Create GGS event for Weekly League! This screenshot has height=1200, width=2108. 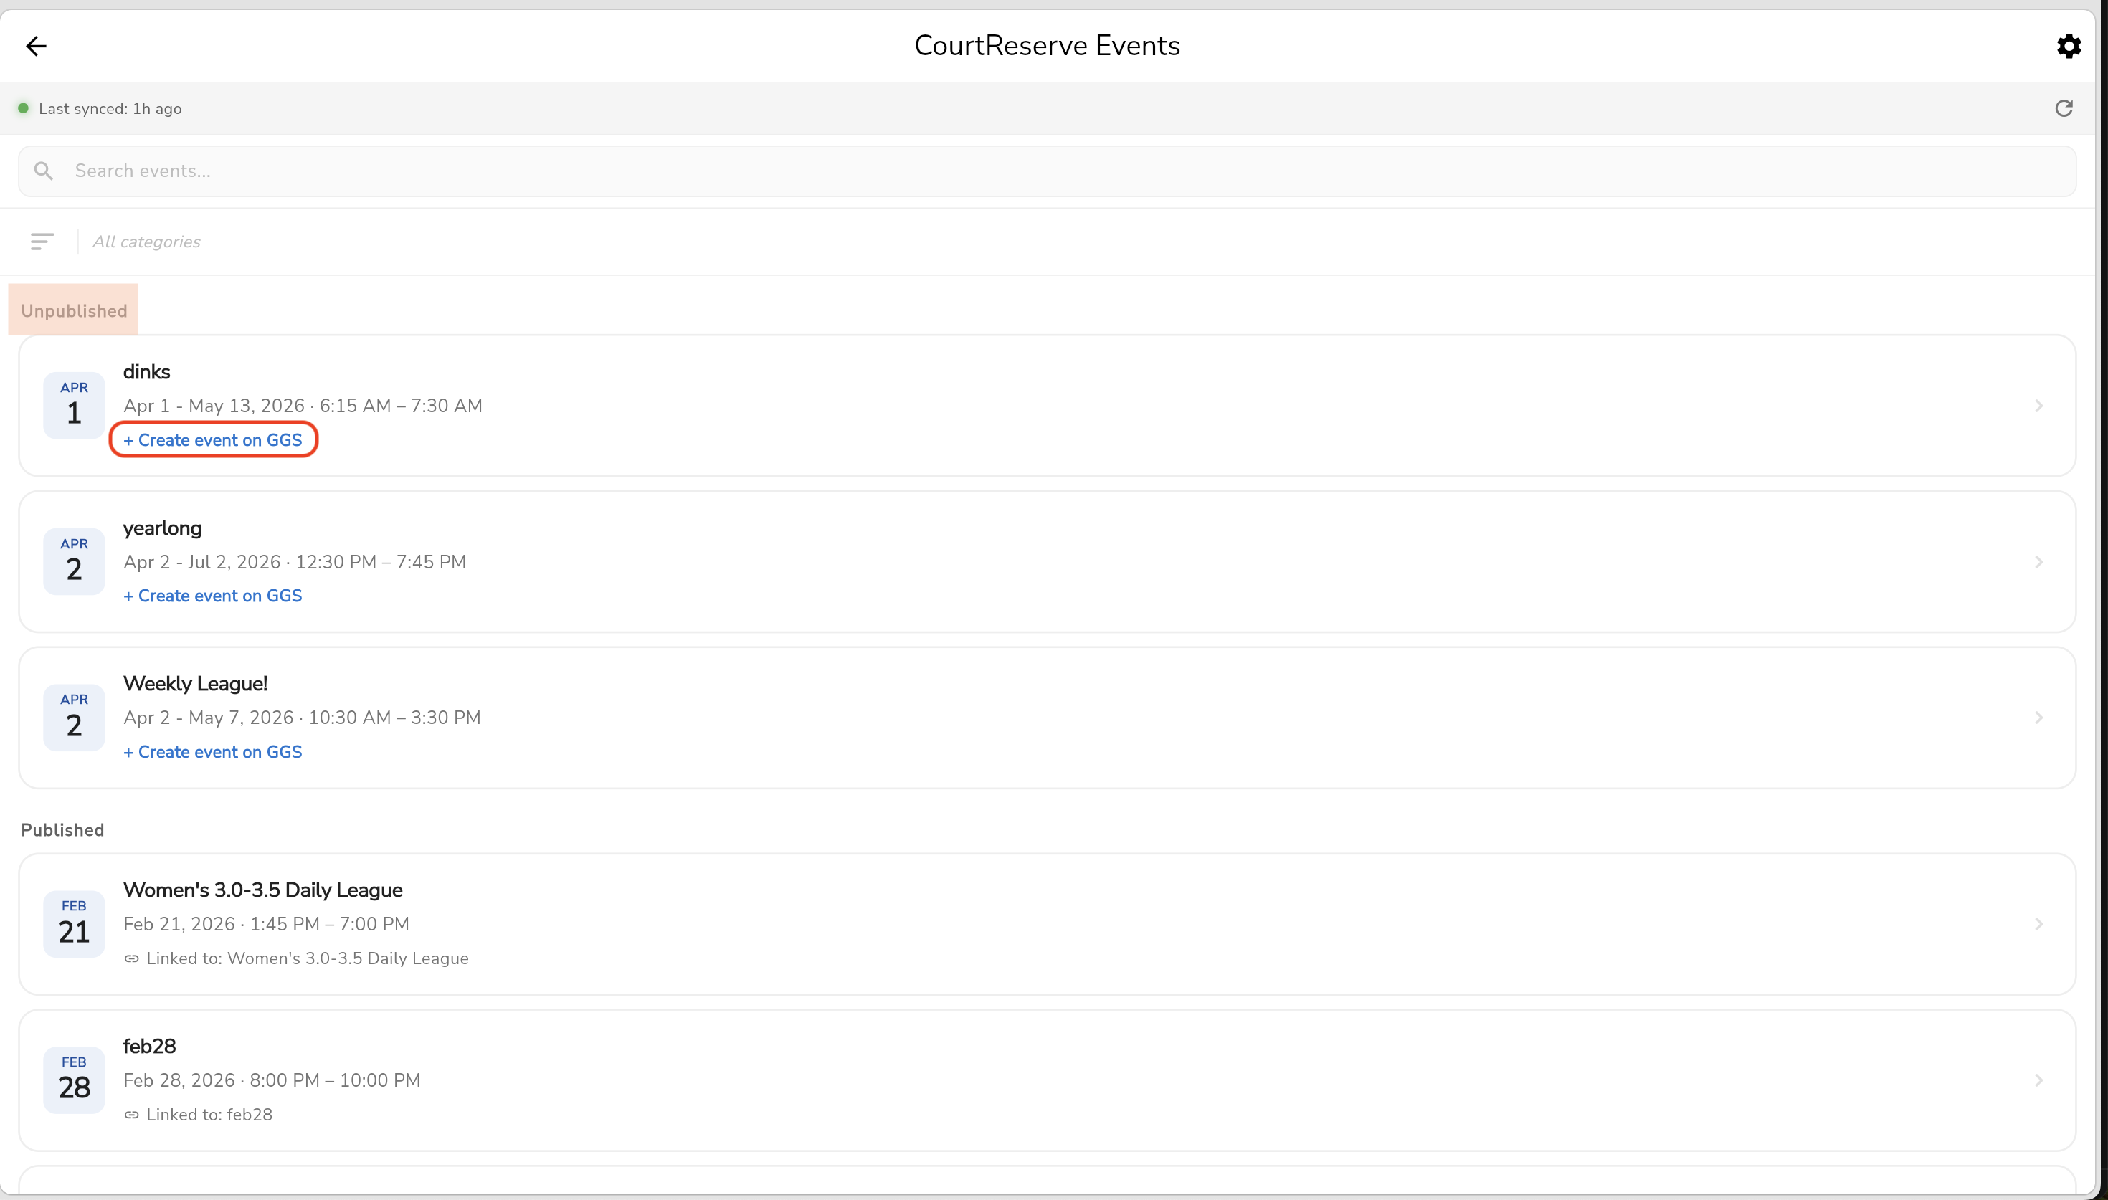214,752
